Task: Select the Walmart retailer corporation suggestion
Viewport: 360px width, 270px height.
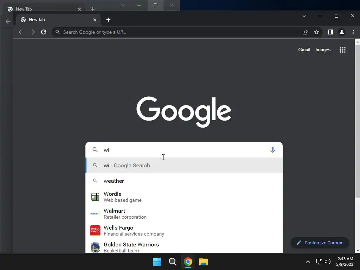Action: (x=184, y=214)
